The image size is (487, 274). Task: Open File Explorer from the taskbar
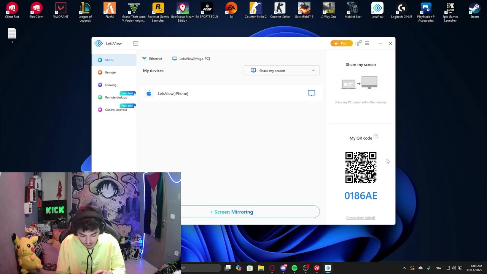tap(261, 268)
